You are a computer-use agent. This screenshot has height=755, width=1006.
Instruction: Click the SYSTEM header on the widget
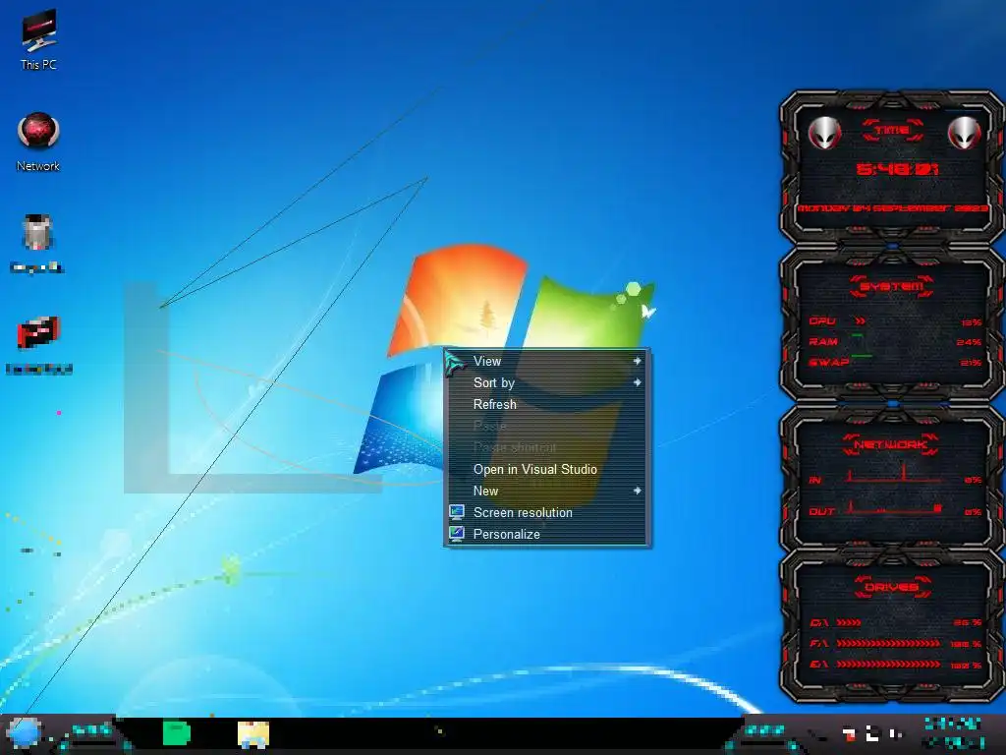coord(892,286)
